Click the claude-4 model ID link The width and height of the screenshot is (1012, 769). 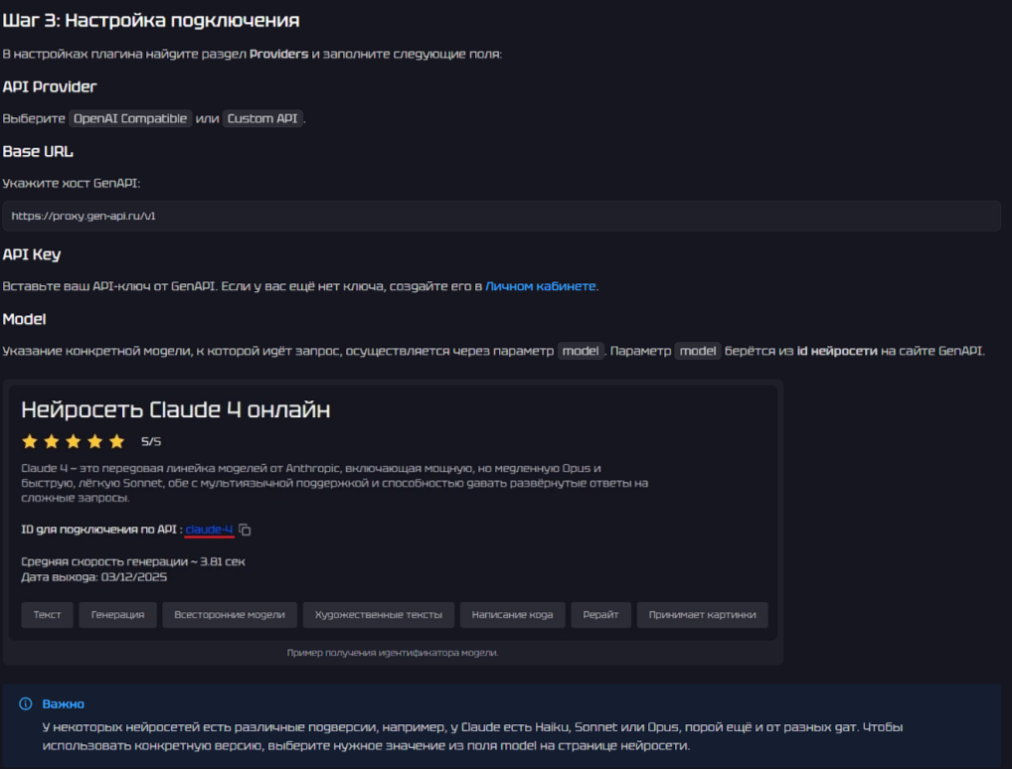(209, 530)
